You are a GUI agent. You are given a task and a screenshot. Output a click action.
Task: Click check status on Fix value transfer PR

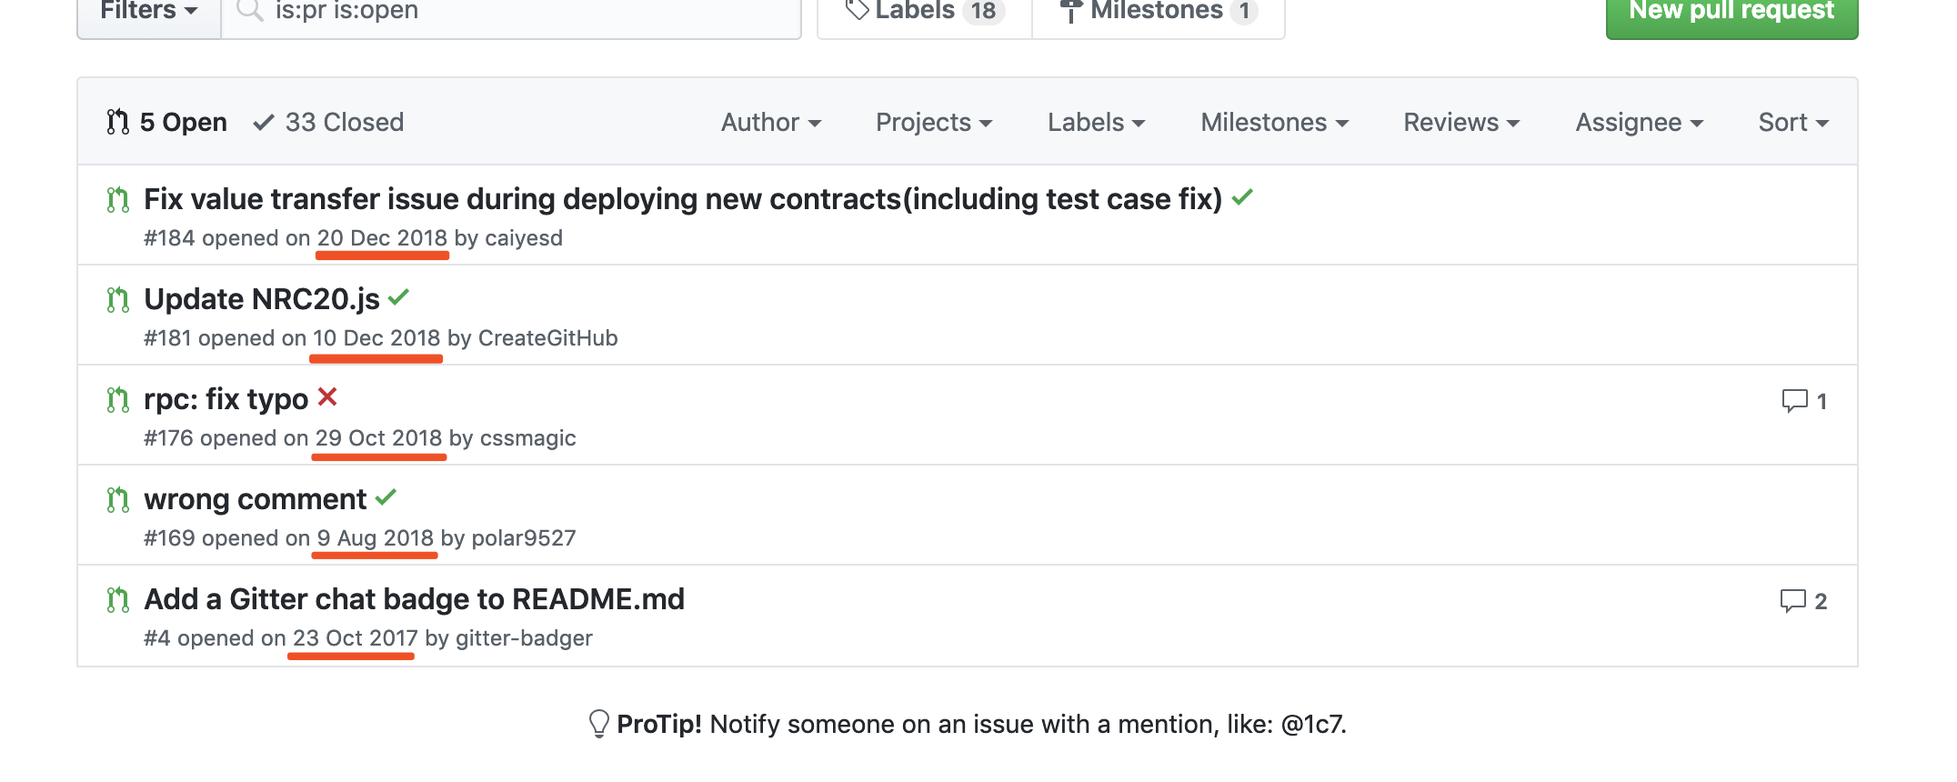pyautogui.click(x=1242, y=196)
